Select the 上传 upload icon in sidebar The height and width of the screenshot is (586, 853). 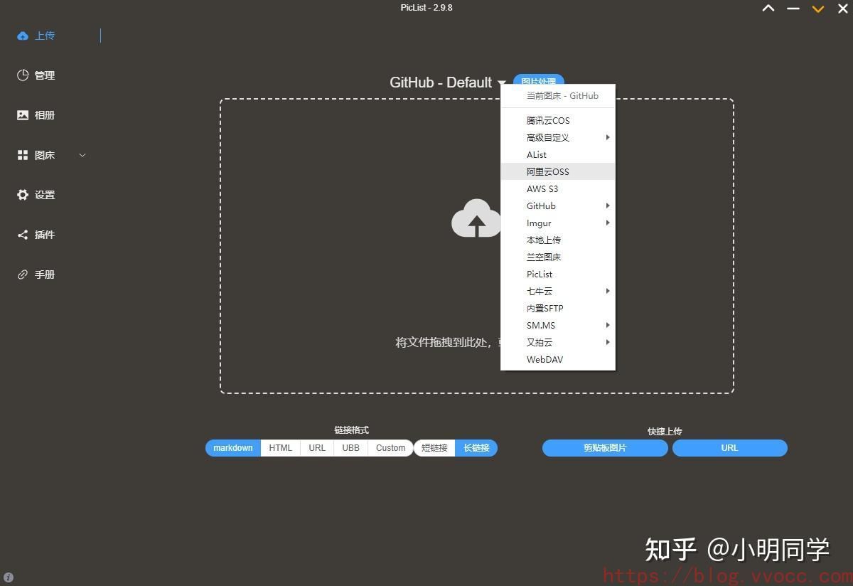click(22, 35)
